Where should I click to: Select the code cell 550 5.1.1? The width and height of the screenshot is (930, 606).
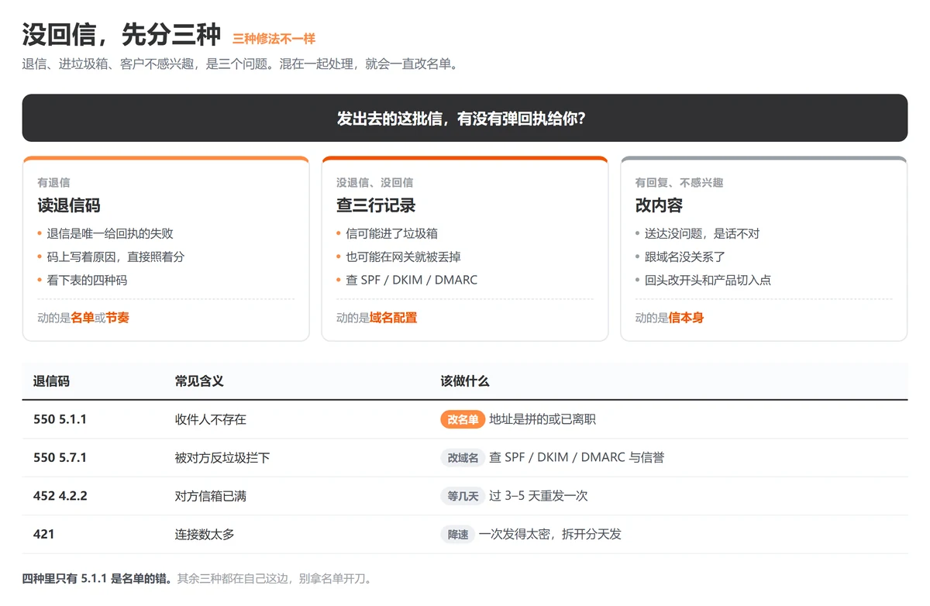point(60,419)
